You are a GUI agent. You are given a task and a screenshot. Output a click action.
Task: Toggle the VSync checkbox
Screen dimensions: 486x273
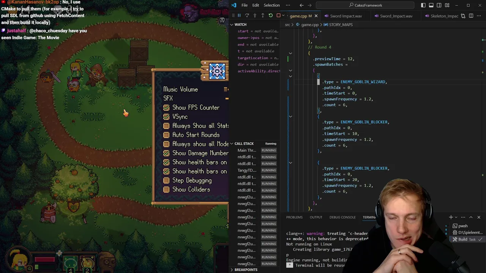point(166,117)
